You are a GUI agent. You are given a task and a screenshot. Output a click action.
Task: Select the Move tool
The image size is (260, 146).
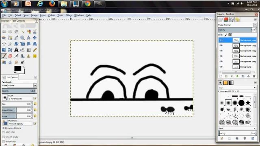pos(35,38)
